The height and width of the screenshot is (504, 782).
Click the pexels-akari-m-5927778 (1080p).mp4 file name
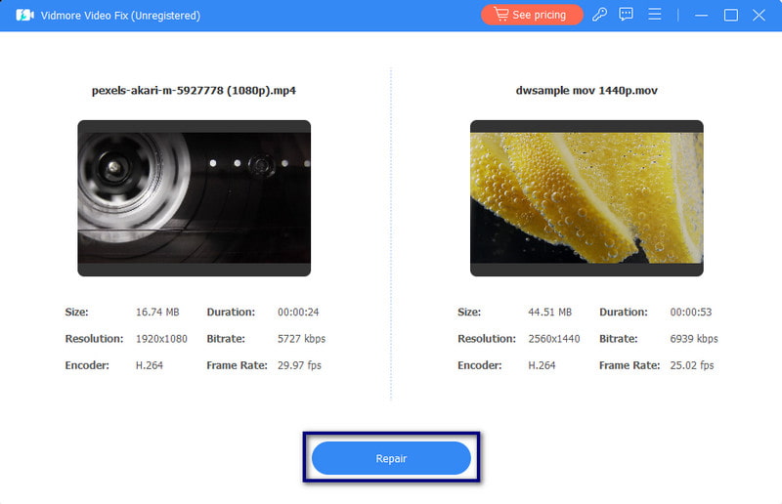point(194,91)
